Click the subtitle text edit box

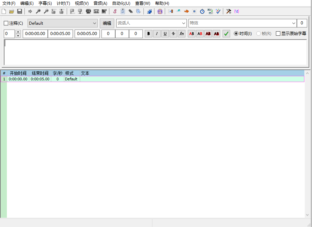[x=155, y=53]
